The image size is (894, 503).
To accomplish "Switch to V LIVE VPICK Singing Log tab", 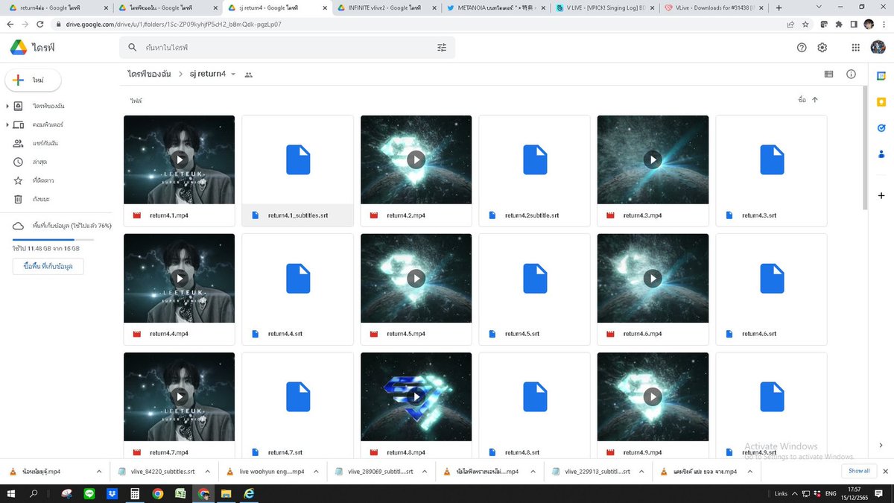I will [x=604, y=7].
